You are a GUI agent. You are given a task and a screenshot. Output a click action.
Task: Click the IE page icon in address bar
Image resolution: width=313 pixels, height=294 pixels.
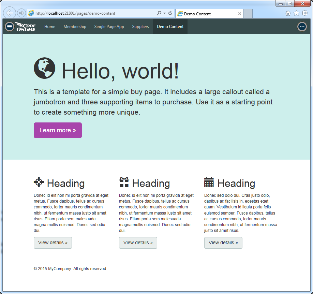(x=31, y=13)
